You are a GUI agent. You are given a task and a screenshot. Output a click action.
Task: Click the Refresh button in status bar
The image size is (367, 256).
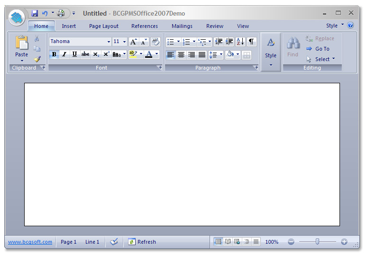click(142, 242)
